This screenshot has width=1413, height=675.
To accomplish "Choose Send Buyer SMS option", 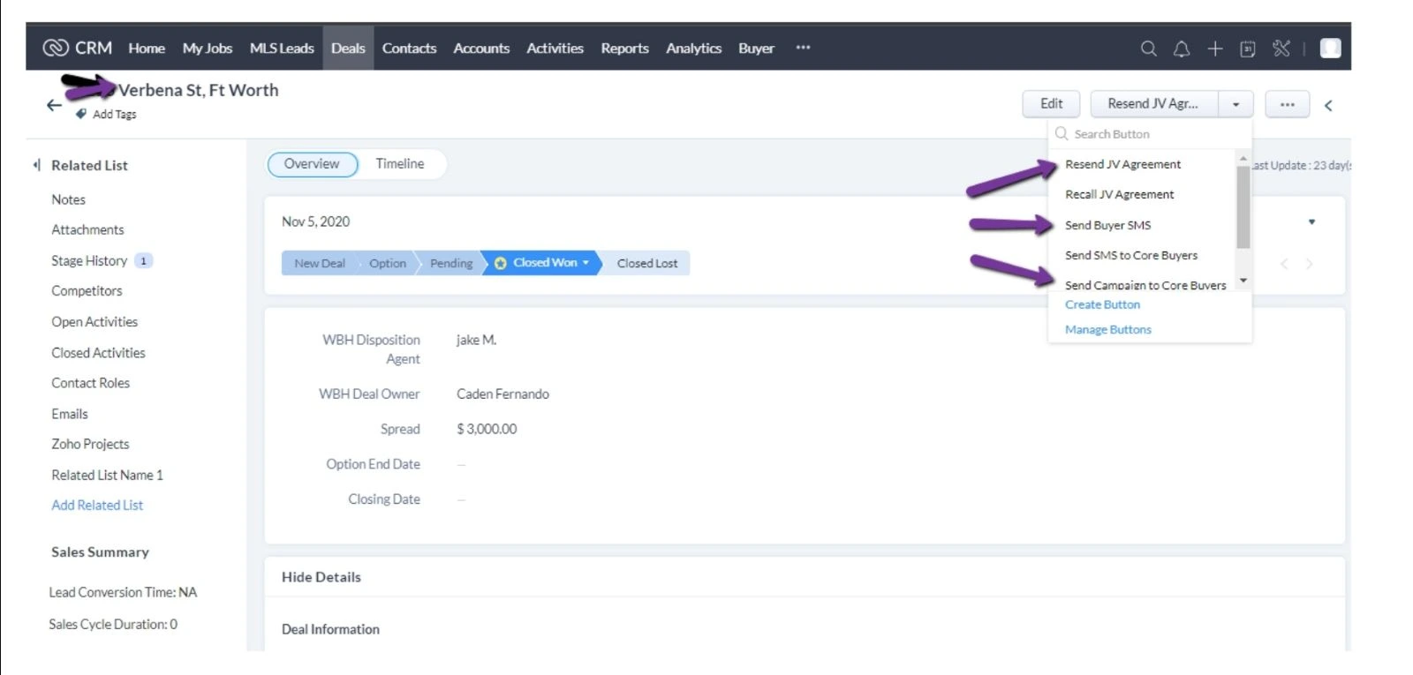I will (1107, 225).
